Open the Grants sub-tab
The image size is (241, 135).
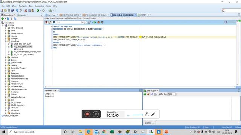(52, 18)
